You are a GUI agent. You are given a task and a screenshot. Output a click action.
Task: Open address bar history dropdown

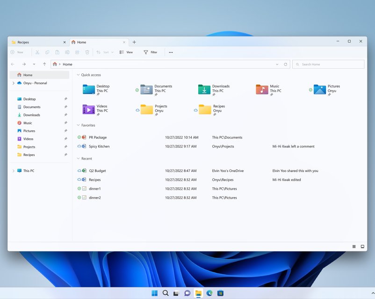tap(277, 64)
